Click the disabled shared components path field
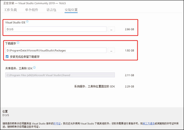This screenshot has width=184, height=130. (x=60, y=75)
